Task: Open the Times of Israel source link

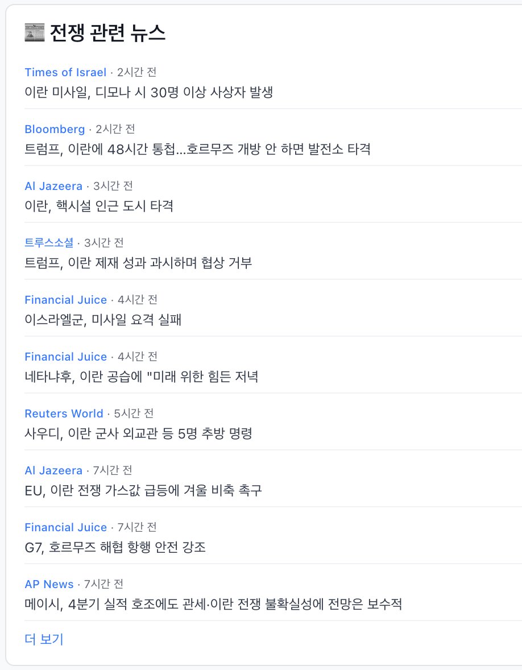Action: pyautogui.click(x=65, y=72)
